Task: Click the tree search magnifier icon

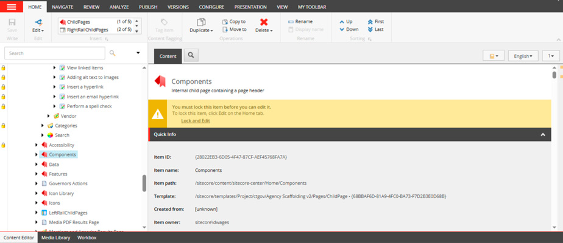Action: click(112, 53)
